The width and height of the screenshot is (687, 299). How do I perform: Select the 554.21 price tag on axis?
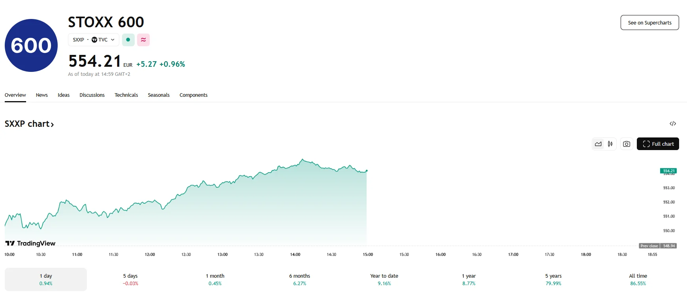pyautogui.click(x=669, y=171)
